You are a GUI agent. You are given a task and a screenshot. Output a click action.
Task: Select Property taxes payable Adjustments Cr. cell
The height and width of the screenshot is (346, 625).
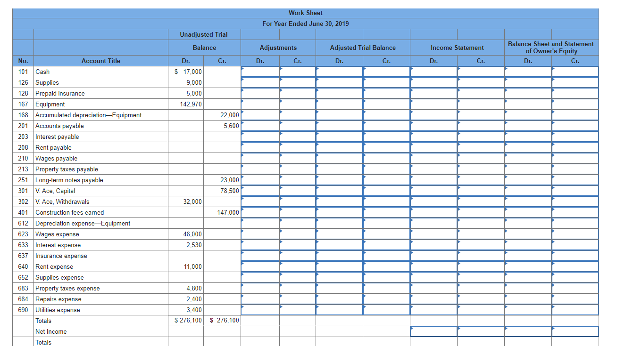(x=298, y=169)
